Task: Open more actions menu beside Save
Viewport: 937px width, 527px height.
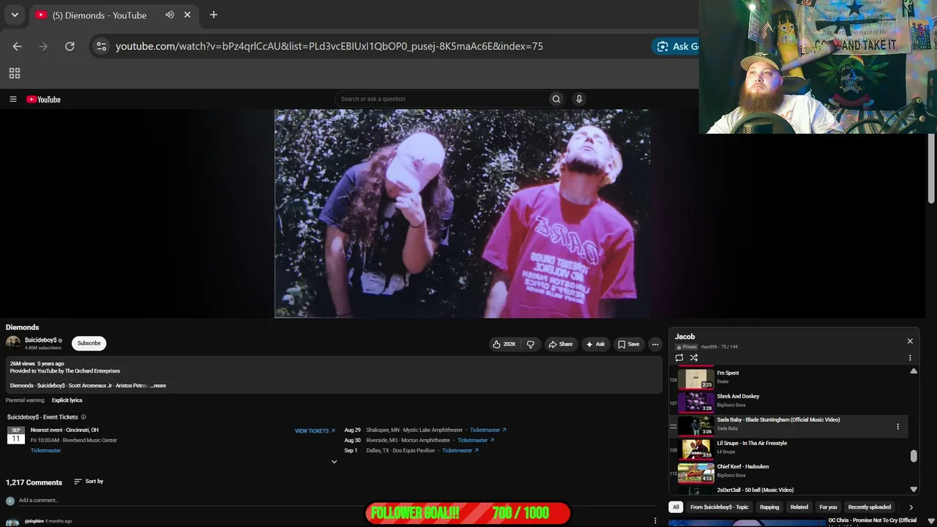Action: click(655, 344)
